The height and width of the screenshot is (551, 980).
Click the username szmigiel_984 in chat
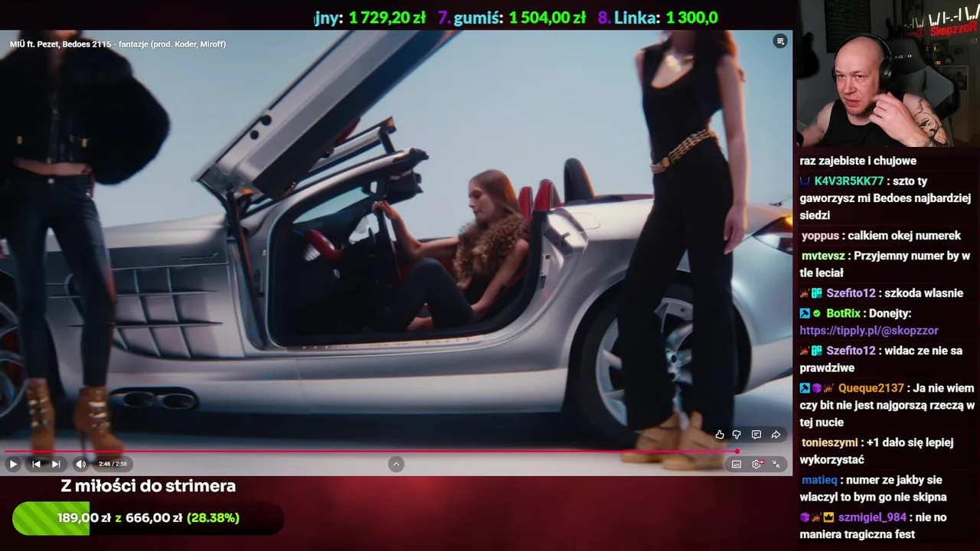(872, 517)
